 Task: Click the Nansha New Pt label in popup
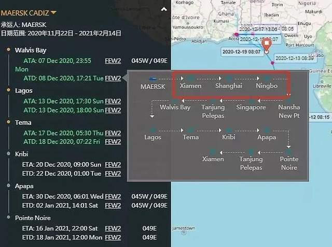pyautogui.click(x=289, y=111)
